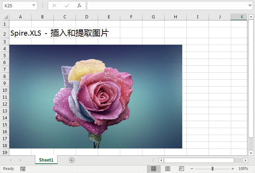Switch to Page Layout view
Viewport: 255px width, 173px height.
[168, 169]
